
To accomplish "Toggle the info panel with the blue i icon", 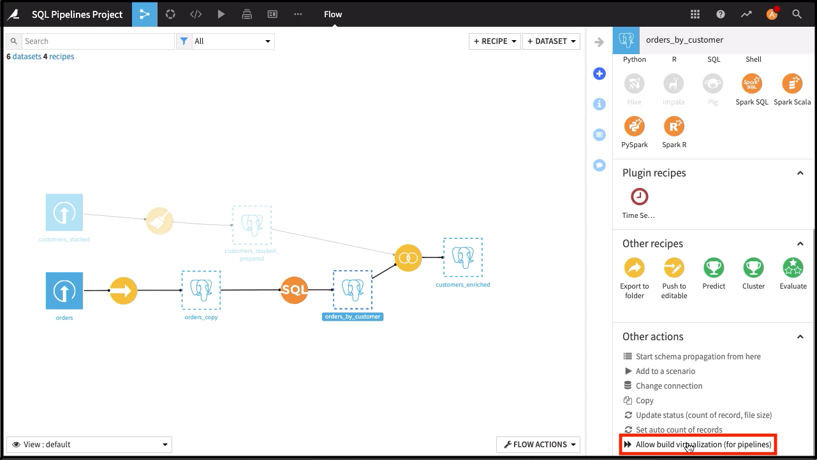I will (x=600, y=104).
